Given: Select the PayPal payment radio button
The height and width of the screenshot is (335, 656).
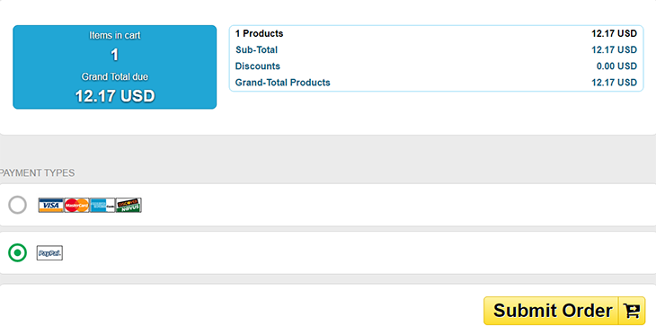Looking at the screenshot, I should pyautogui.click(x=18, y=252).
